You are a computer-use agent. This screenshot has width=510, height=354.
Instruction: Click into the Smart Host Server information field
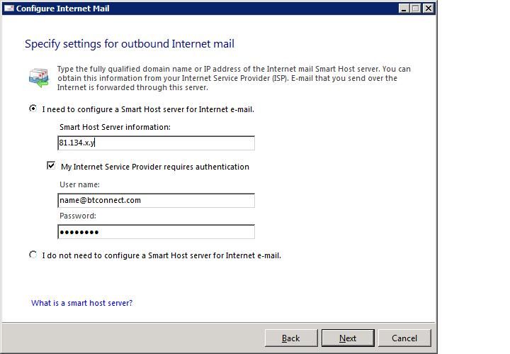click(x=156, y=143)
